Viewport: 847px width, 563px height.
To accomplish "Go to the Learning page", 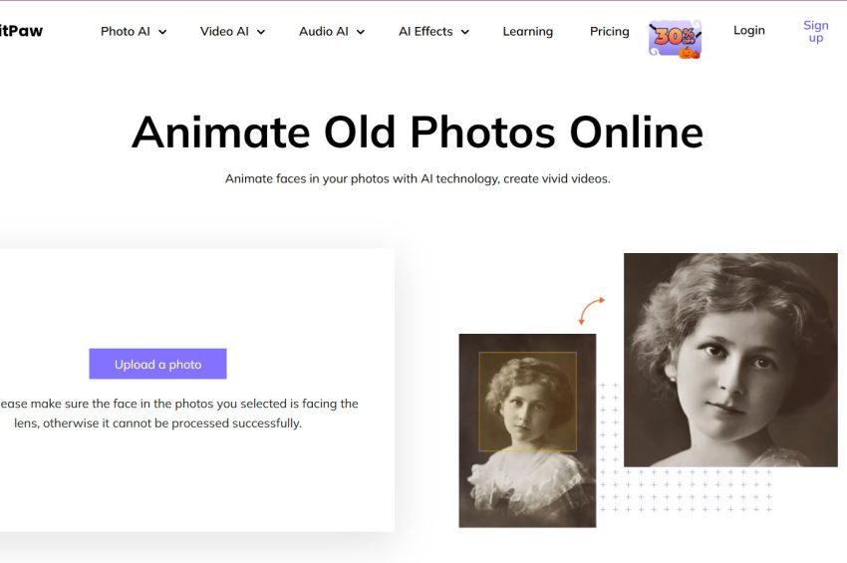I will click(x=527, y=31).
